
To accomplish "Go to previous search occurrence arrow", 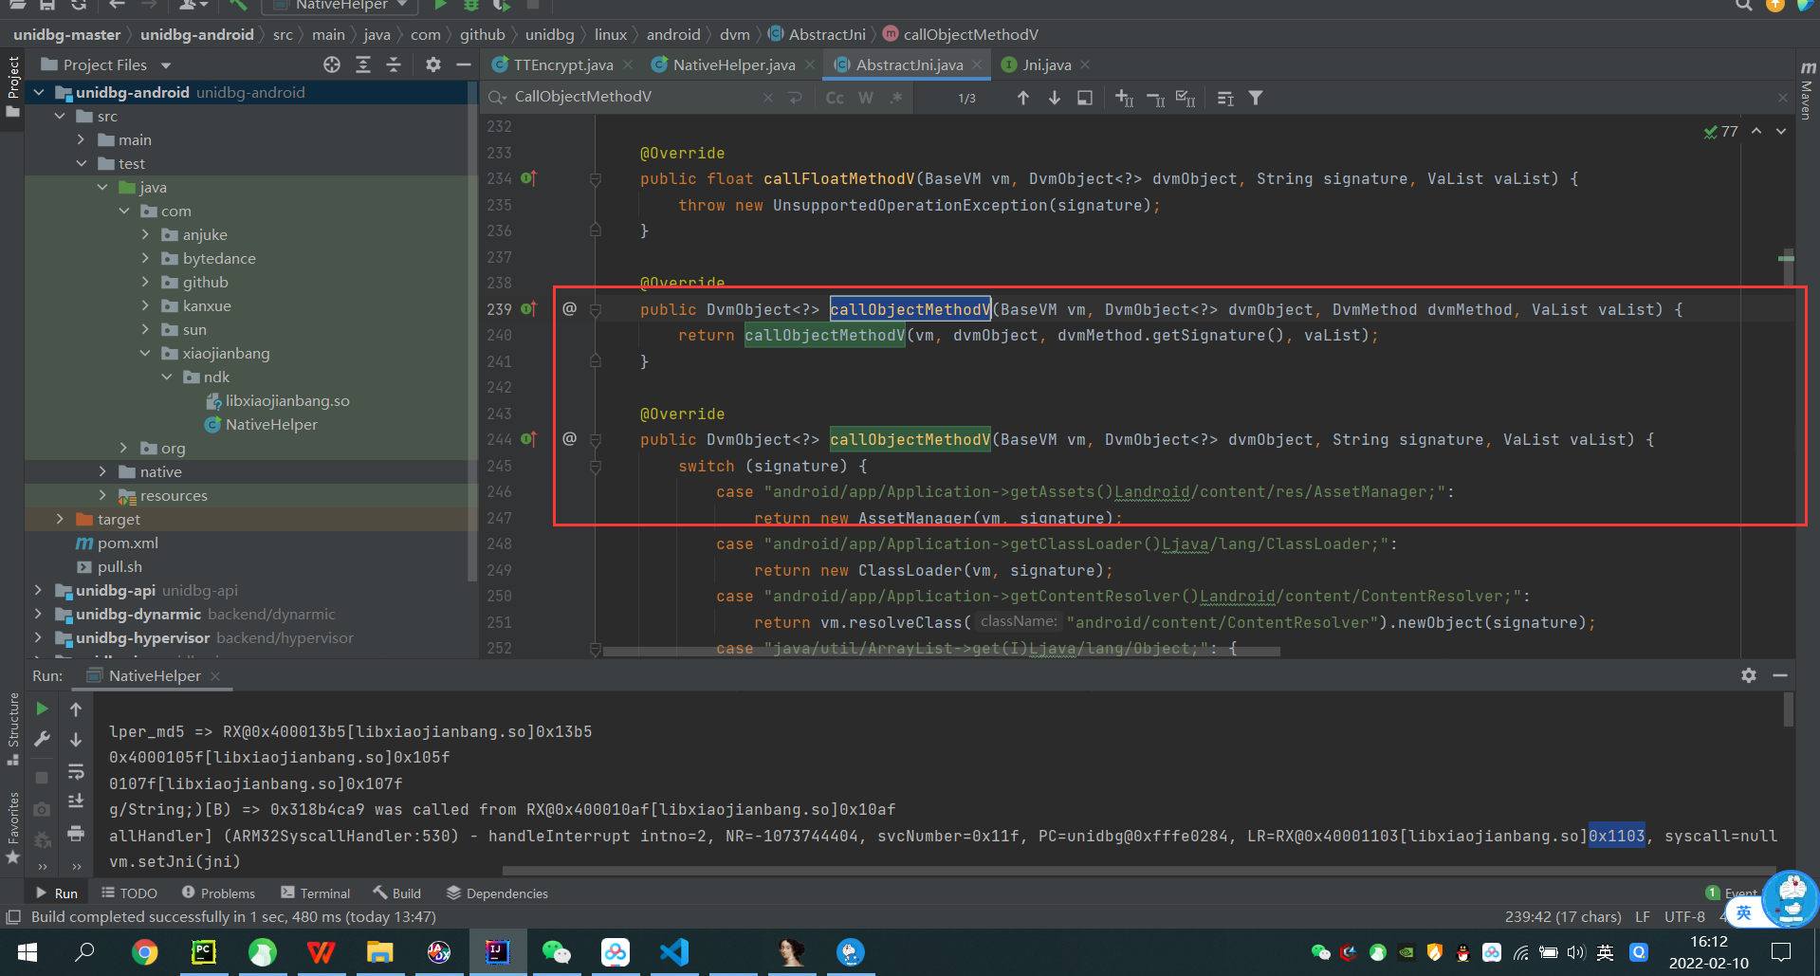I will pos(1022,98).
